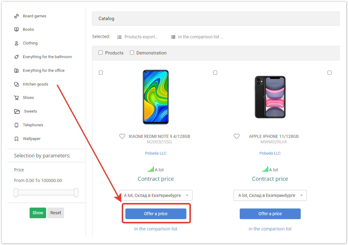The image size is (348, 245).
Task: Click the Books category icon
Action: pos(16,30)
